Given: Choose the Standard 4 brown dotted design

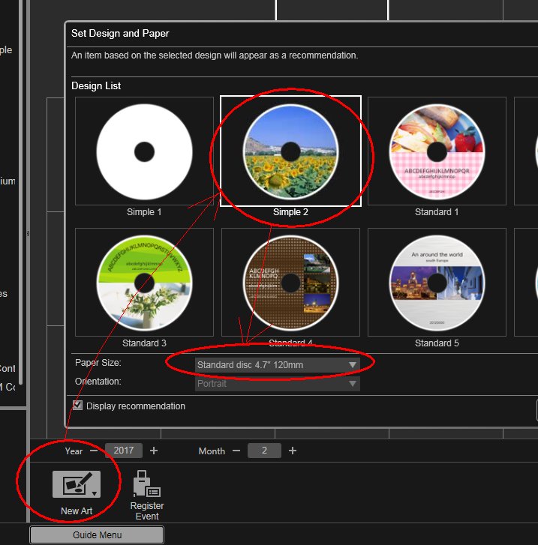Looking at the screenshot, I should (x=290, y=283).
